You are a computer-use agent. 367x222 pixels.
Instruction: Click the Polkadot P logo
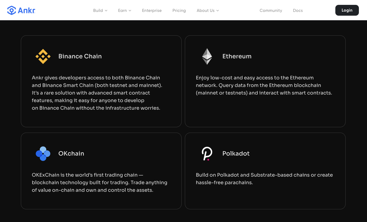point(207,154)
